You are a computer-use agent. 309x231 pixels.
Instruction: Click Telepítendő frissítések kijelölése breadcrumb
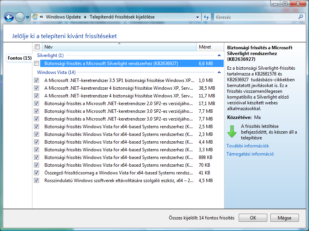(122, 17)
